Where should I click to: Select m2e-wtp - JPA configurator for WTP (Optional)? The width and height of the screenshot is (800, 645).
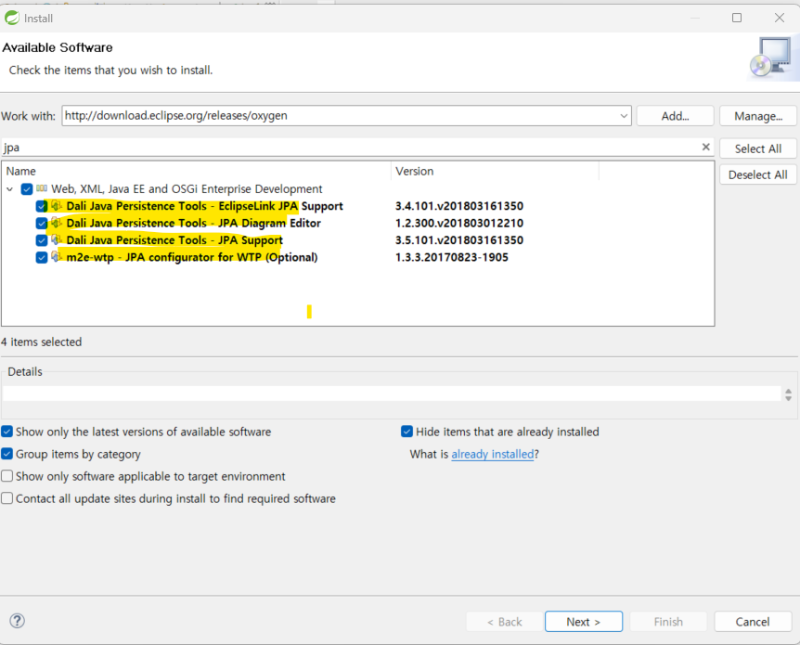point(192,257)
